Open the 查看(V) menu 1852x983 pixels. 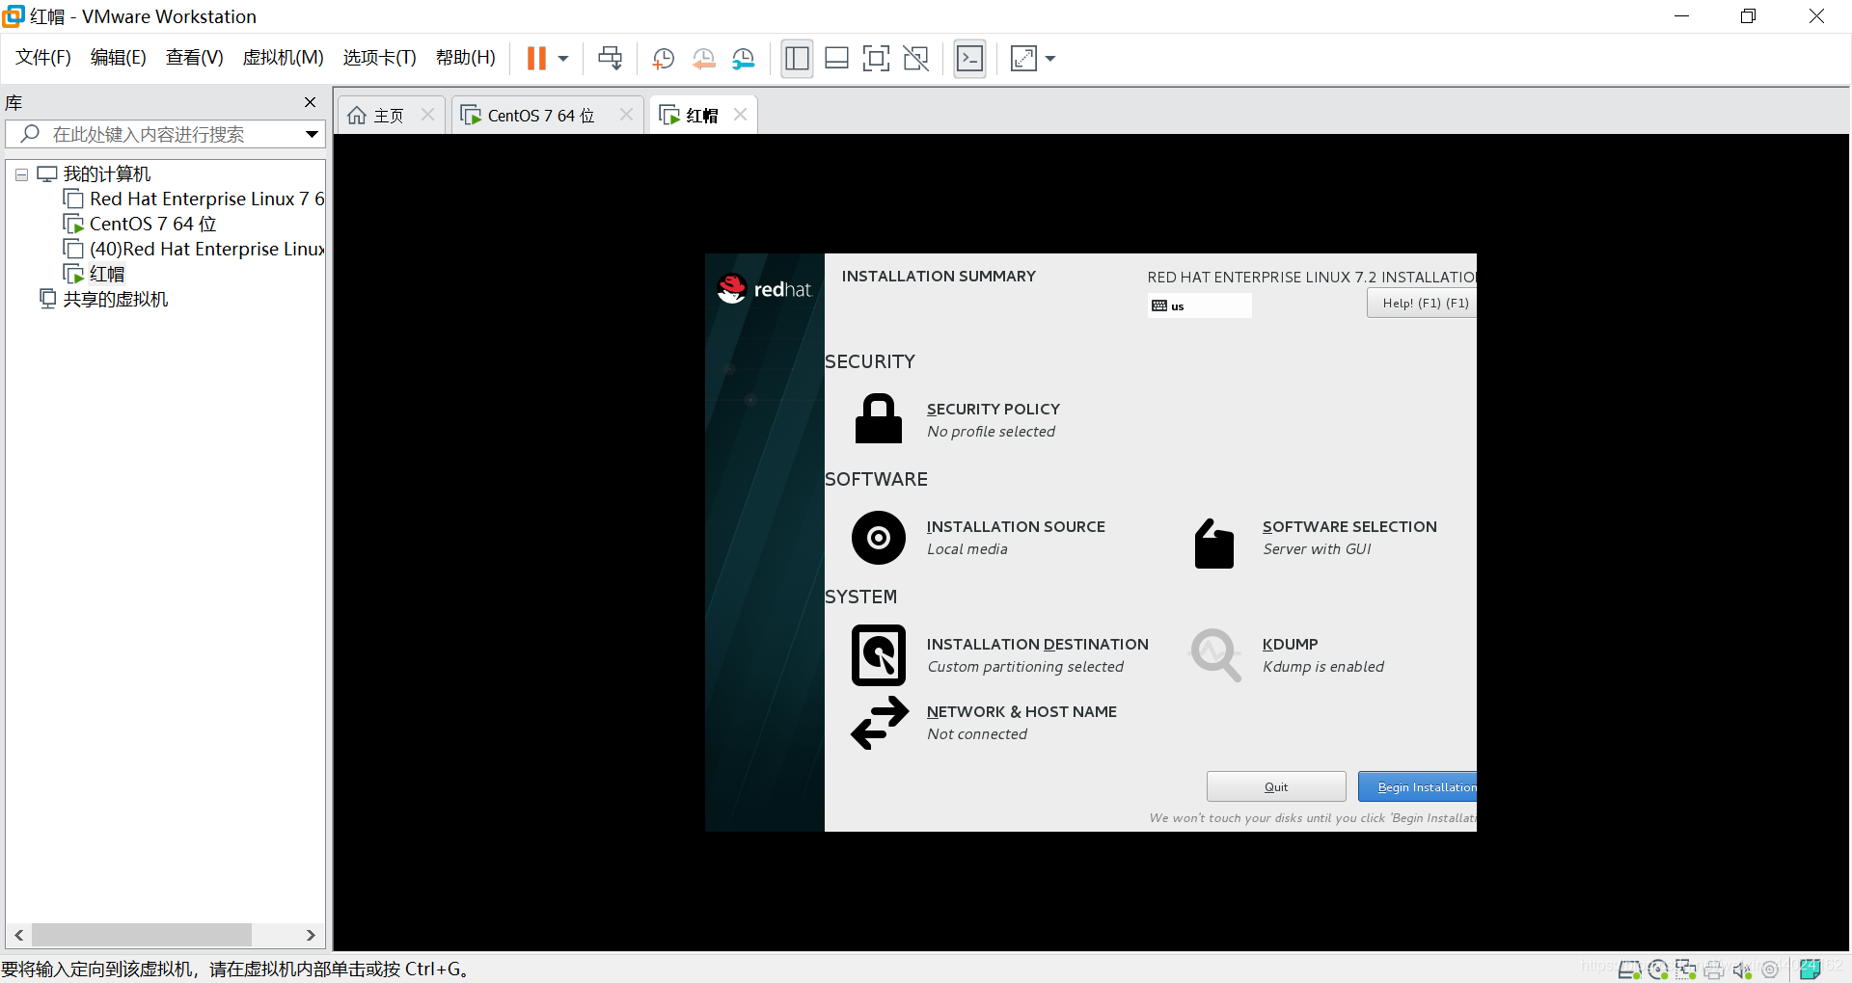194,58
